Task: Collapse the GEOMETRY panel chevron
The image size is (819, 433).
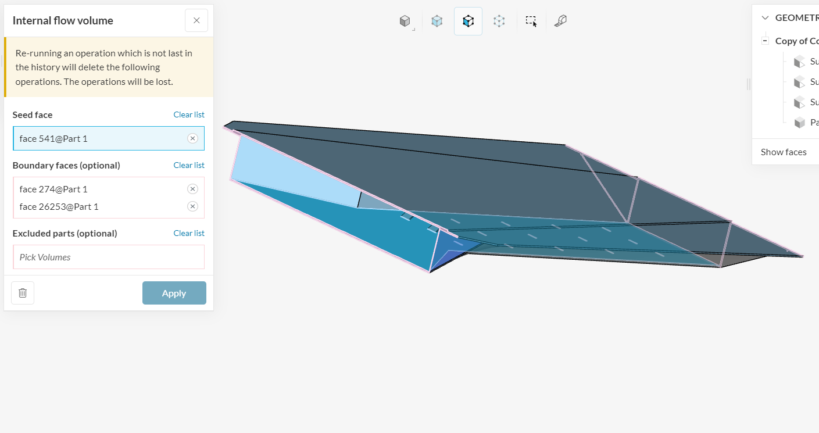Action: pyautogui.click(x=765, y=17)
